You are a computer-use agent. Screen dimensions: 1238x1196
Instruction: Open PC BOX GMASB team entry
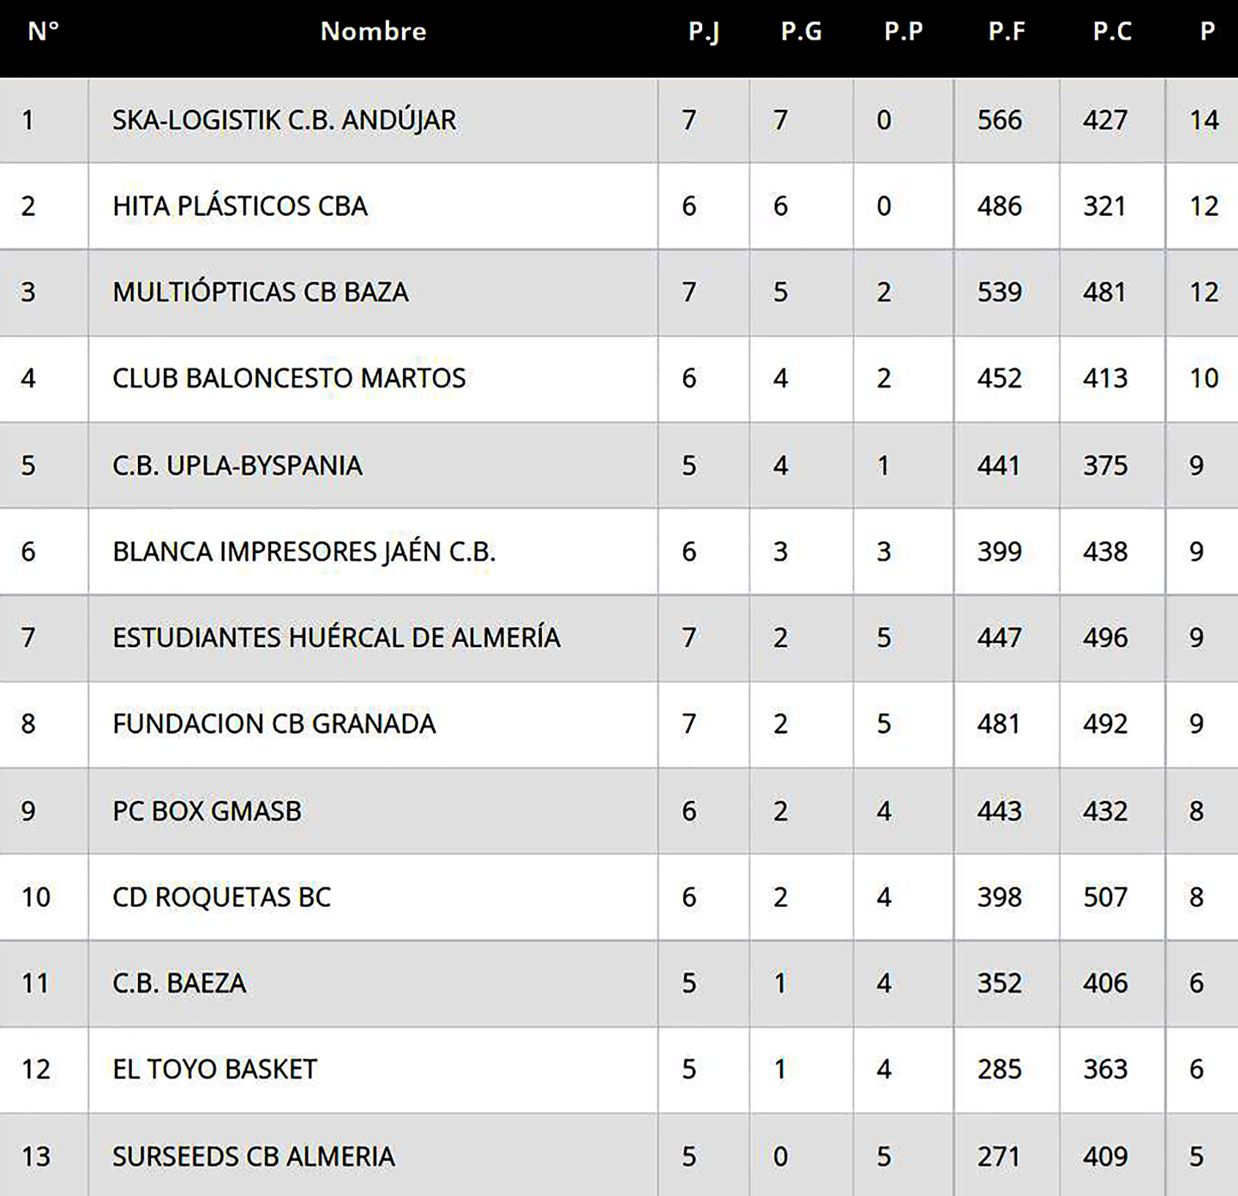coord(207,811)
